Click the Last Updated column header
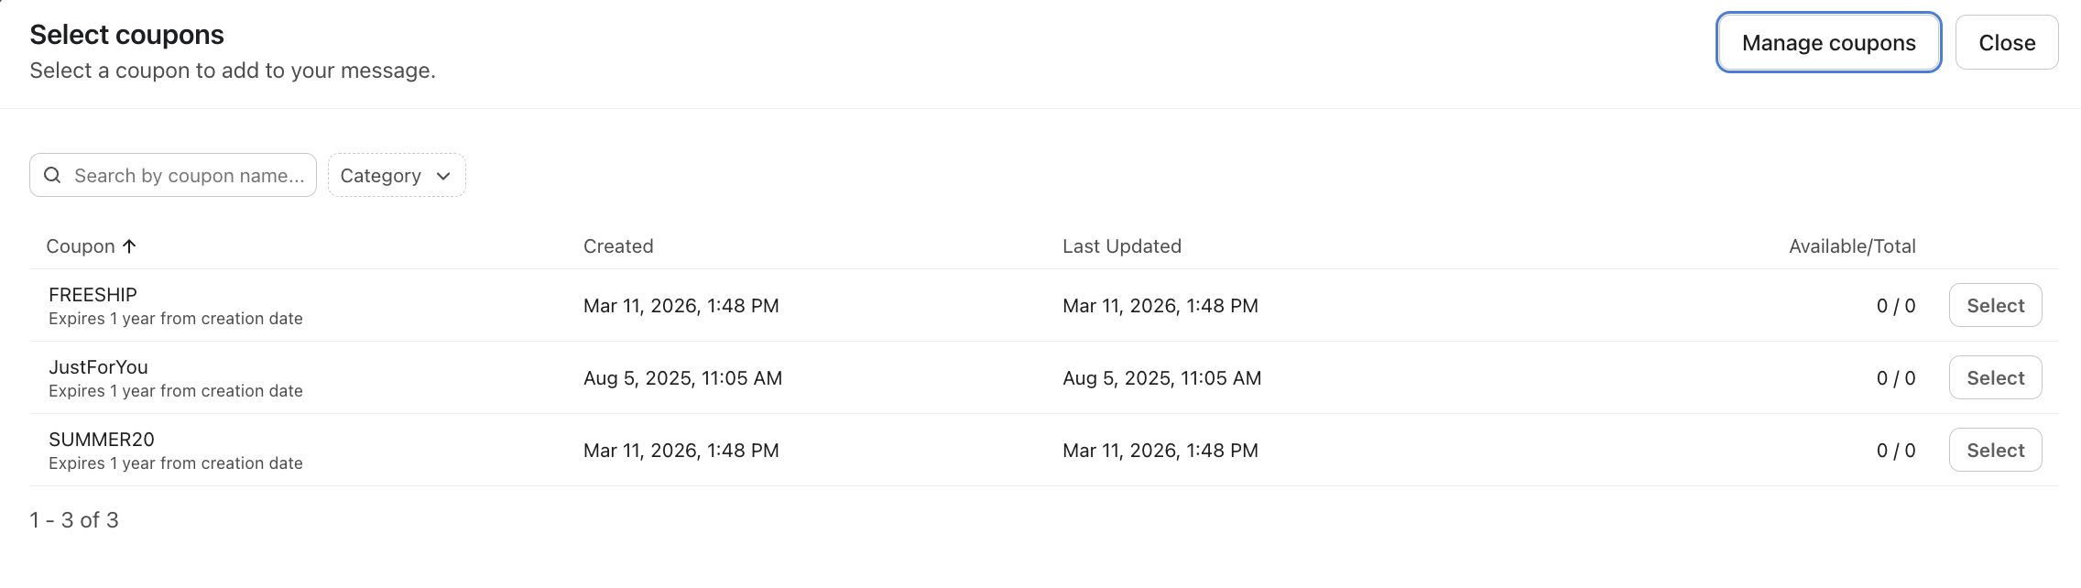The width and height of the screenshot is (2081, 588). (x=1121, y=246)
